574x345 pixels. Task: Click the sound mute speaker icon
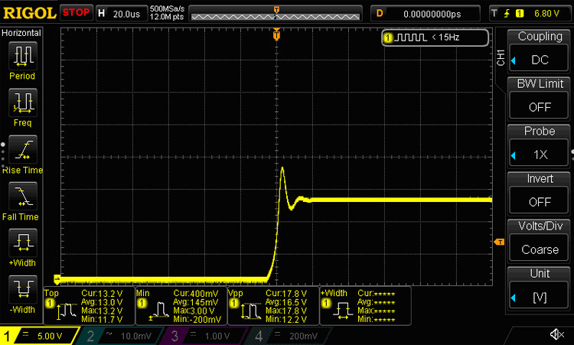pyautogui.click(x=556, y=334)
